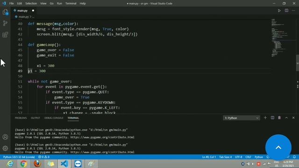Open the Manage gear icon
The width and height of the screenshot is (299, 168).
[x=5, y=148]
